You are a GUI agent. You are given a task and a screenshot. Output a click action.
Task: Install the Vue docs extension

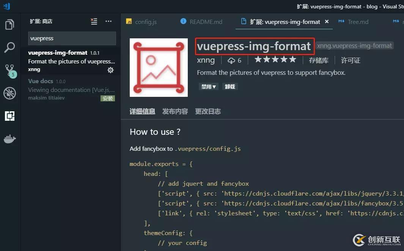click(x=108, y=98)
